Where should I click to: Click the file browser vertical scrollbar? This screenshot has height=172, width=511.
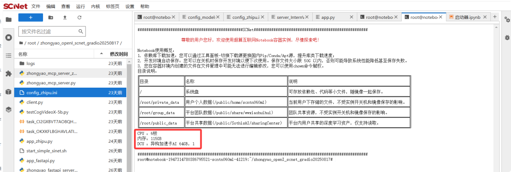(129, 115)
